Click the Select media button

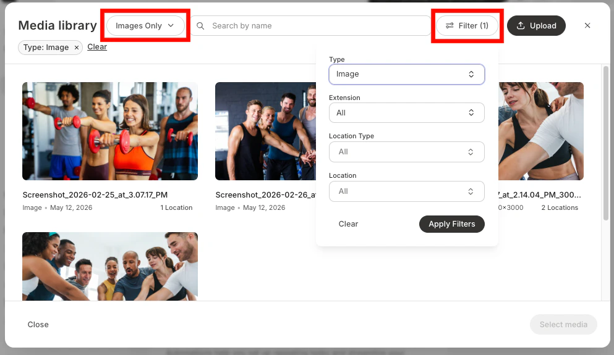click(563, 325)
